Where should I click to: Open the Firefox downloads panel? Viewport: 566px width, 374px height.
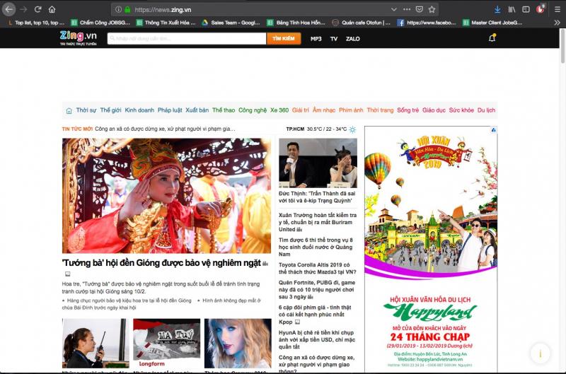497,9
